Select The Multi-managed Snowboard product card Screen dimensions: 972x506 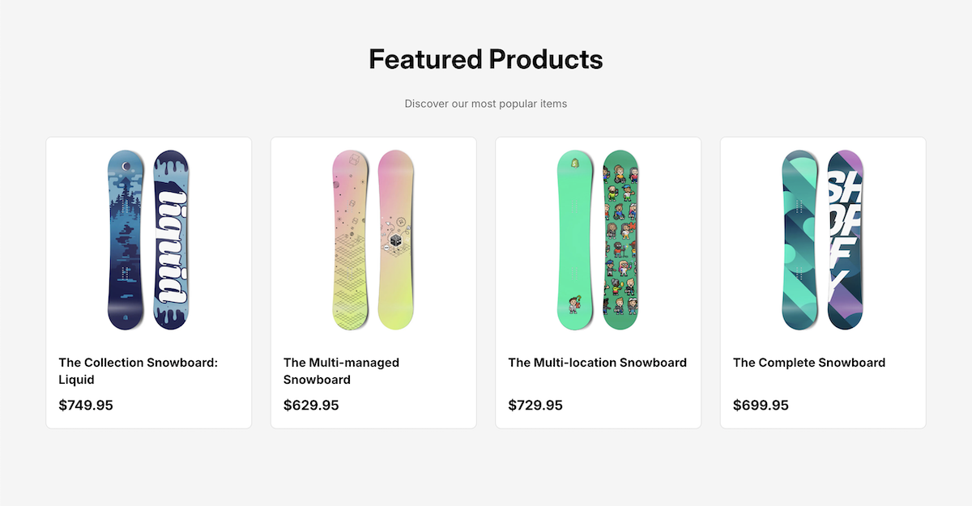pyautogui.click(x=373, y=282)
